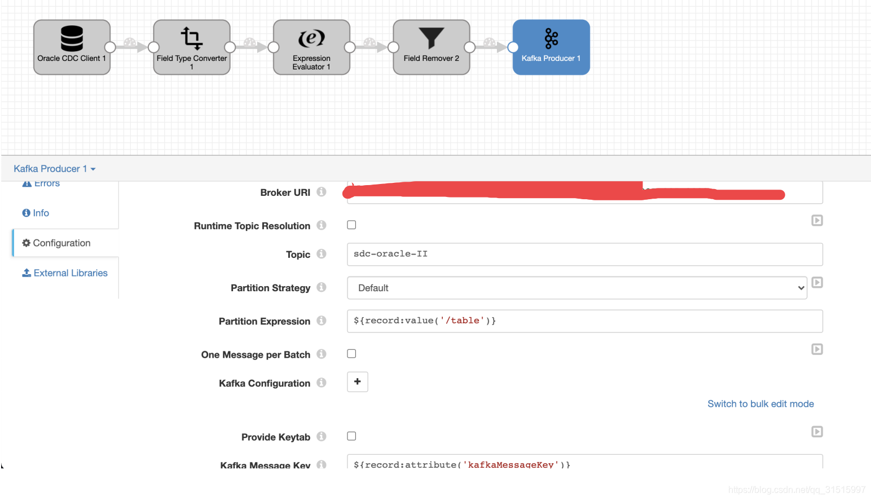Click gauge icon between Evaluator and Field Remover

tap(369, 43)
